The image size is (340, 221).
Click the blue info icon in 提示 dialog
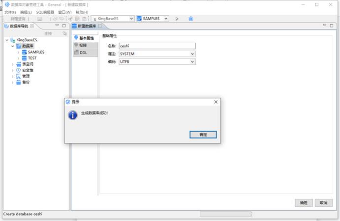click(x=73, y=115)
